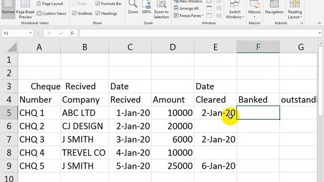Select row 5 header
Screen dimensions: 324x182
(x=9, y=113)
